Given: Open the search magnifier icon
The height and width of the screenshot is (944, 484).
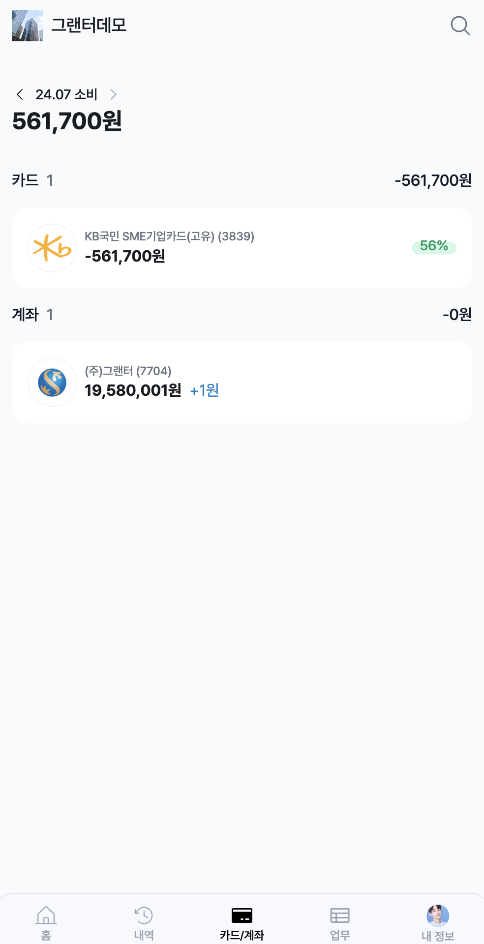Looking at the screenshot, I should pyautogui.click(x=460, y=26).
